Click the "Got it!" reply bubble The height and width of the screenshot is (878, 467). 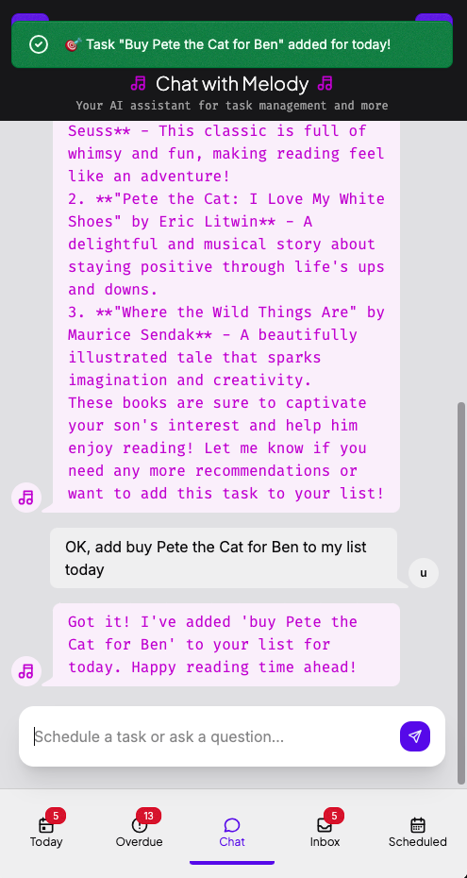pos(226,645)
